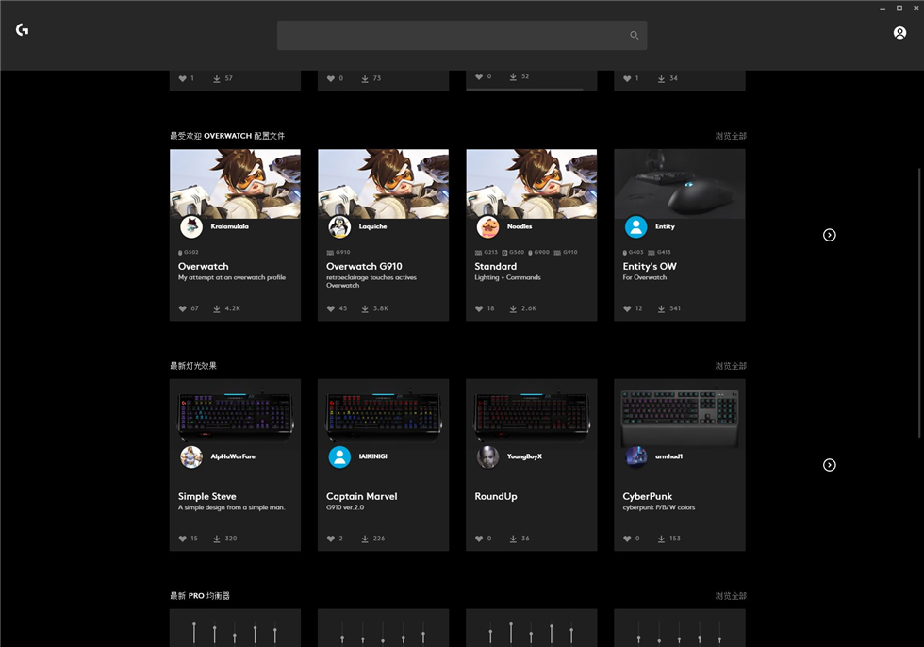Like the RoundUp lighting effect

[x=479, y=539]
